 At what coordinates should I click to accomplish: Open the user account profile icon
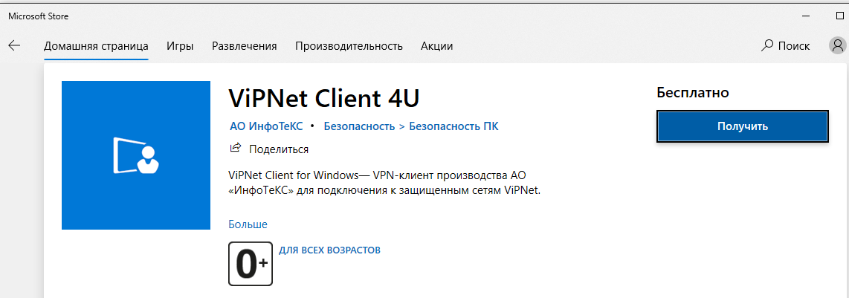pos(837,46)
